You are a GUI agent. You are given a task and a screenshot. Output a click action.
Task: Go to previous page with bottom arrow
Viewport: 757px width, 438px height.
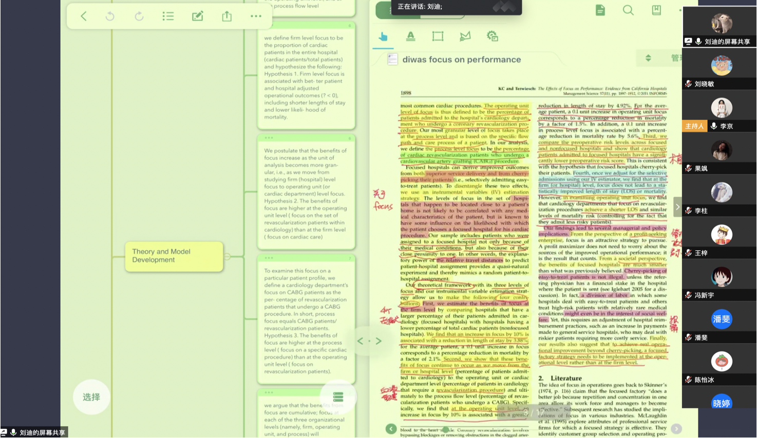coord(391,429)
